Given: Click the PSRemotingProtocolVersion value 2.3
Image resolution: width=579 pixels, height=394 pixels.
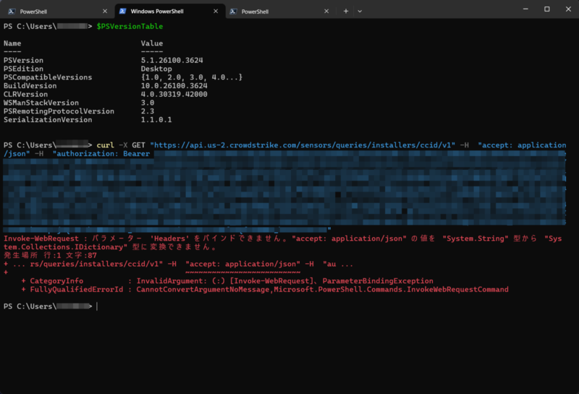Looking at the screenshot, I should (x=148, y=111).
